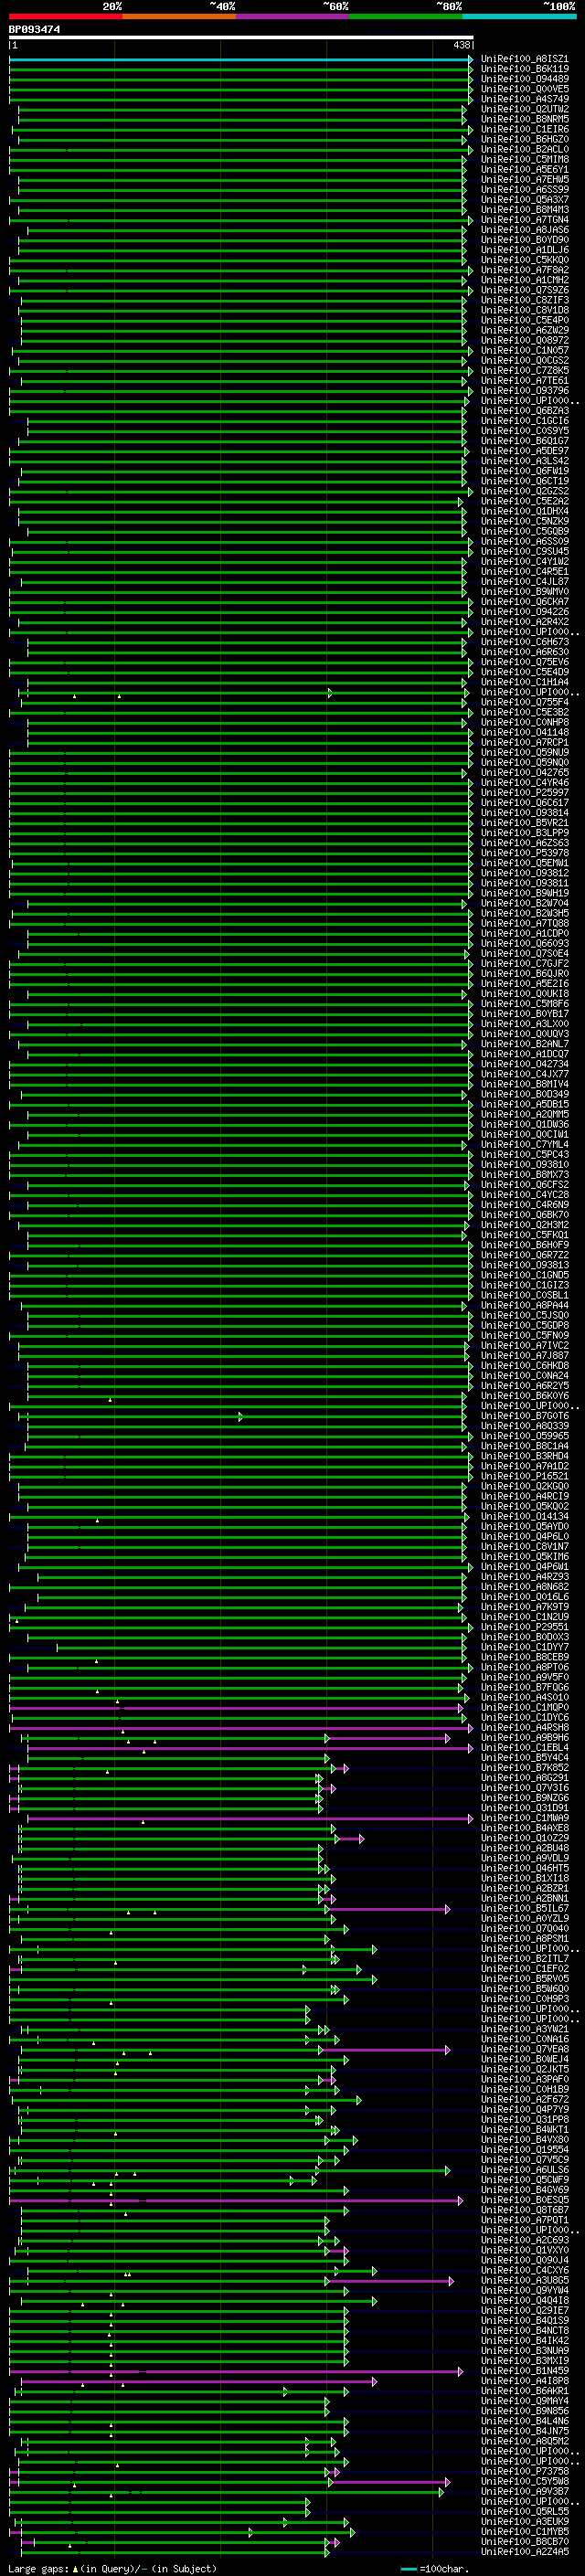Open hit UniRef100_O94489
Image resolution: width=585 pixels, height=2576 pixels.
coord(525,79)
